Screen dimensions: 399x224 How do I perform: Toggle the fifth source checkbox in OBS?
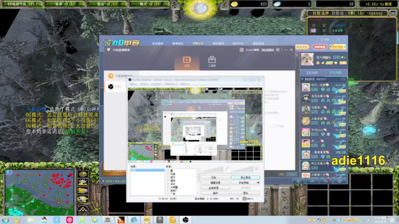[x=168, y=184]
